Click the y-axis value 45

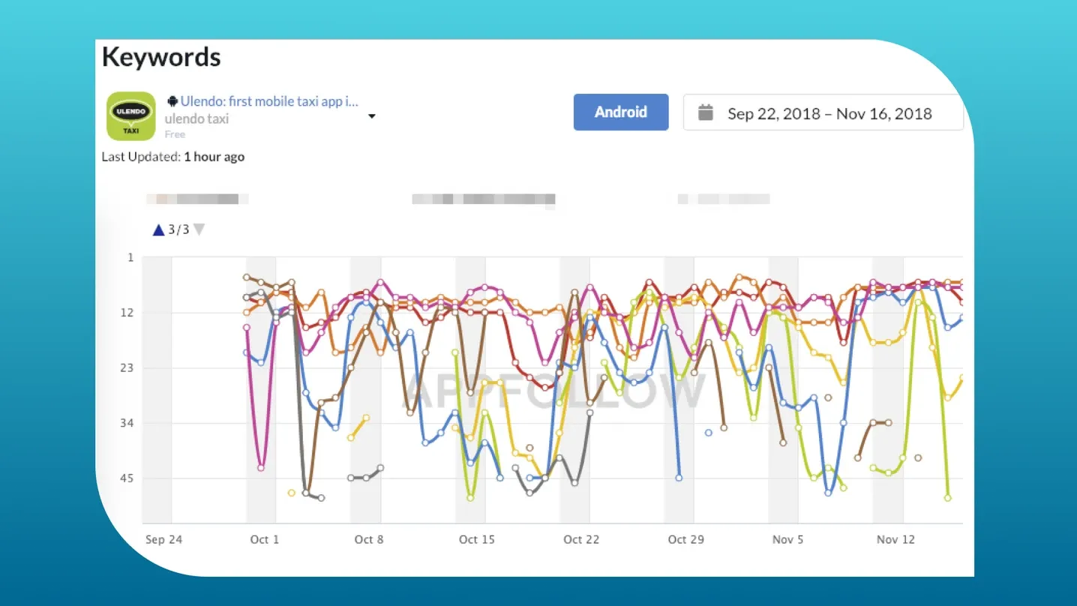coord(129,478)
